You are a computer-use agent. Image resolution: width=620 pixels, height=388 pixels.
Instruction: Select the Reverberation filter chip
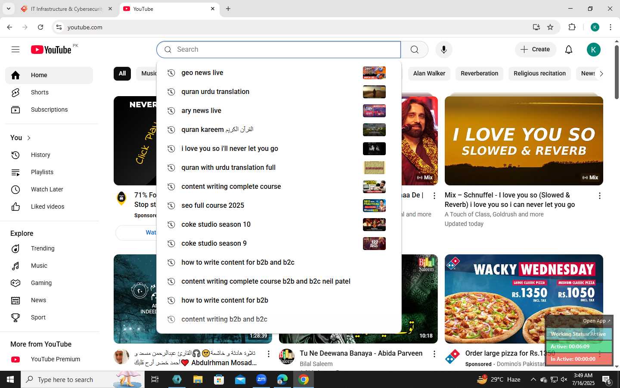pos(479,74)
